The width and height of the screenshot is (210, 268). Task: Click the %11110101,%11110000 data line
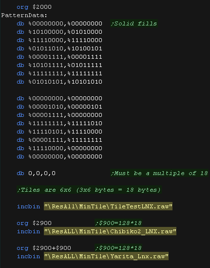coord(59,132)
